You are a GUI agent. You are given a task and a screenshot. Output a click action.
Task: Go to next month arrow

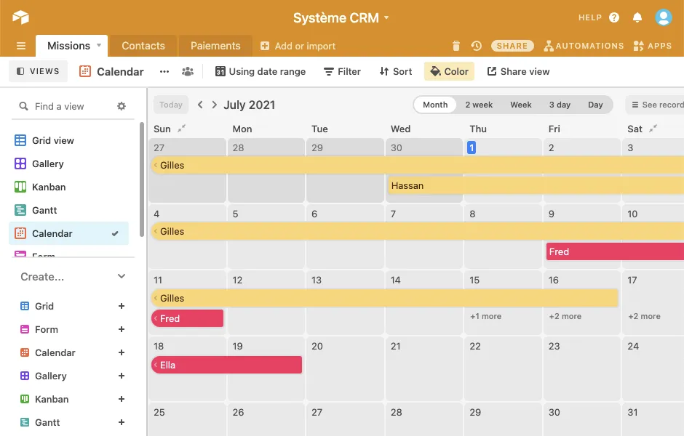[x=214, y=105]
